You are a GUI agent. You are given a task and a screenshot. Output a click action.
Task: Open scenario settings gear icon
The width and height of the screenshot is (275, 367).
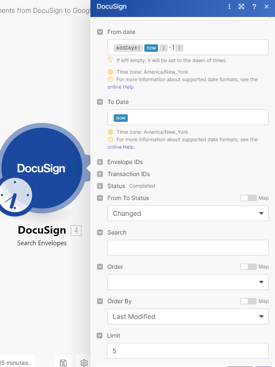[84, 362]
